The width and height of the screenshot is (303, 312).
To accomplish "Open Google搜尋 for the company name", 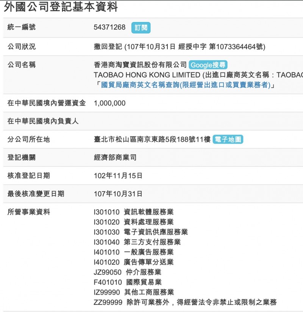I will (x=208, y=65).
